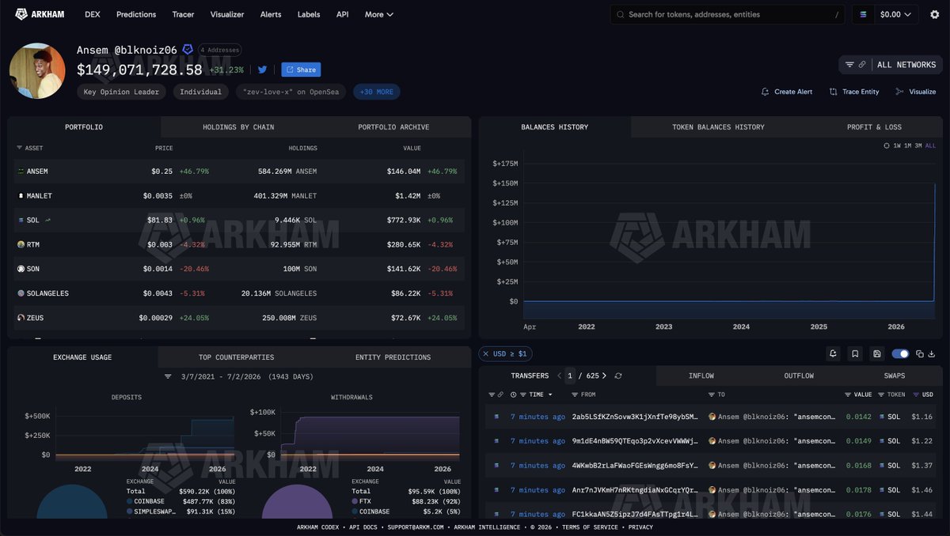Click the date range filter icon in Exchange Usage
This screenshot has height=536, width=950.
(168, 376)
